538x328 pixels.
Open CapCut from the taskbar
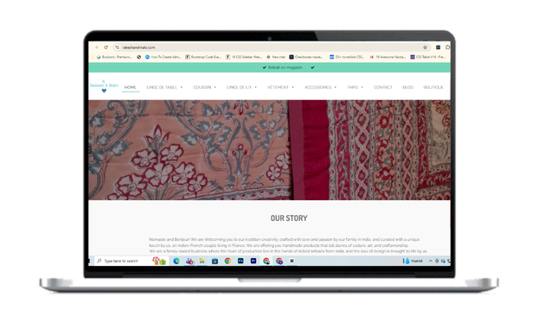point(292,261)
